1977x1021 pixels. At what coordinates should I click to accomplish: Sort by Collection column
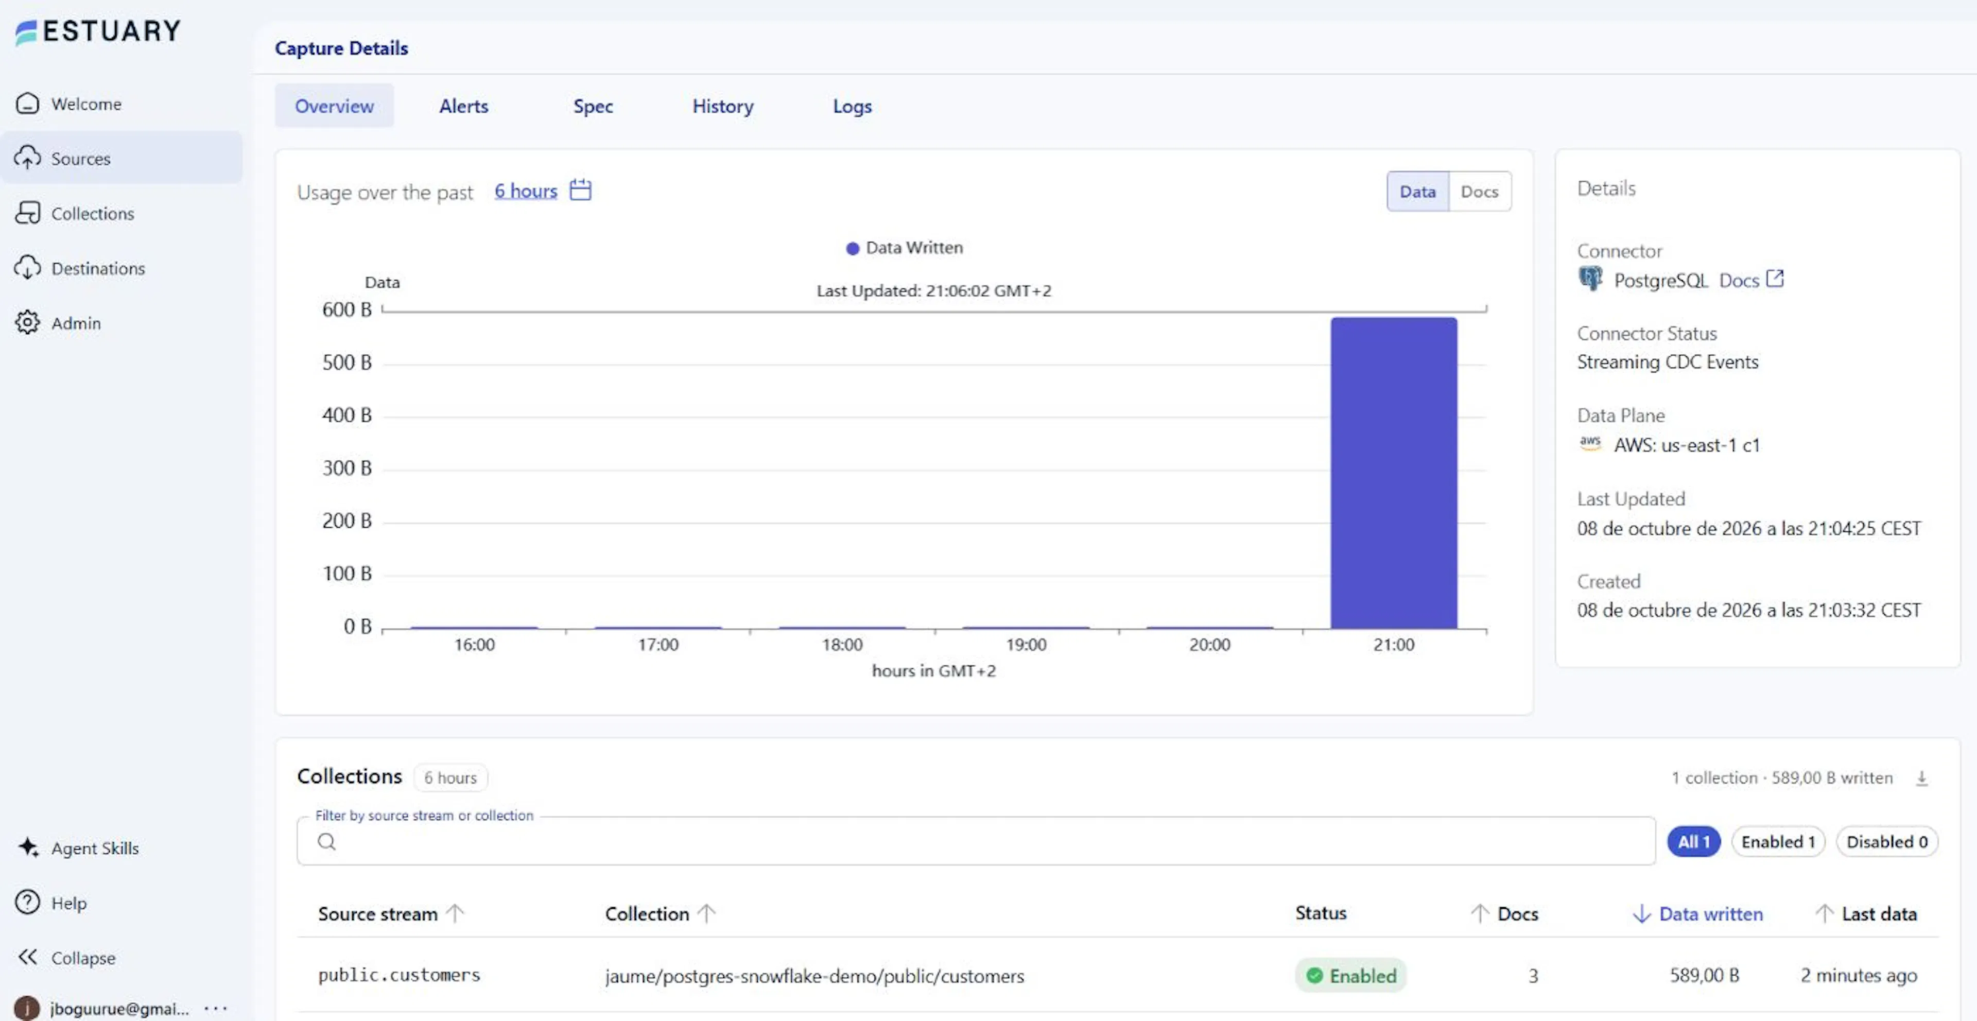660,913
